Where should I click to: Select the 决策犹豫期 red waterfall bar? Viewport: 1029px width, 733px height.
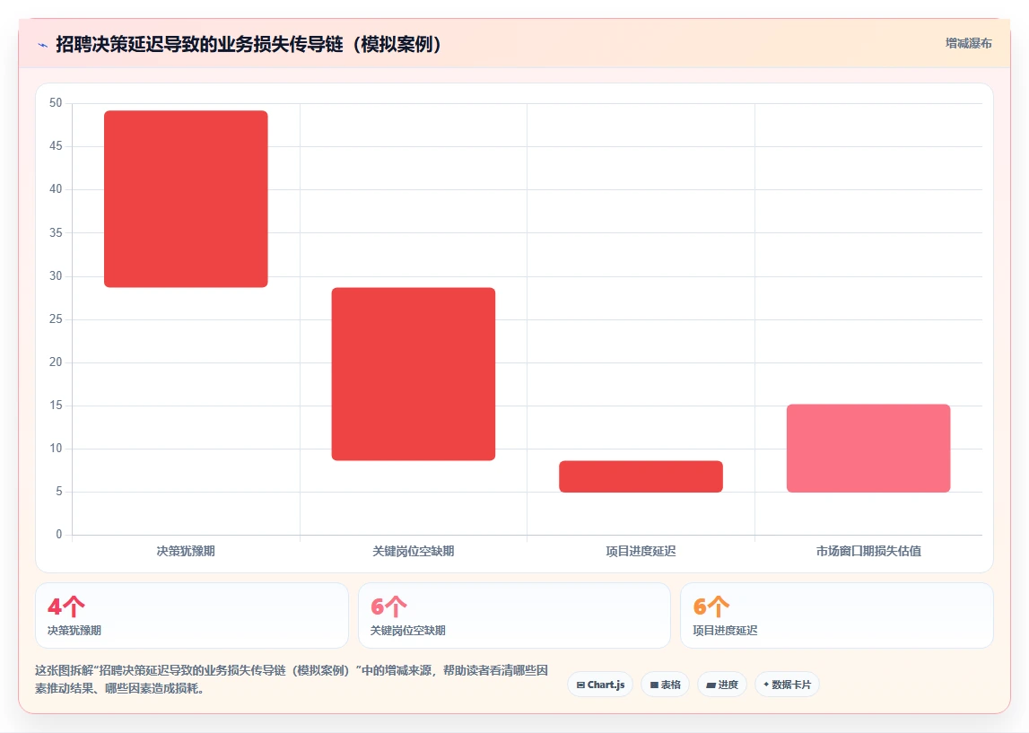186,199
